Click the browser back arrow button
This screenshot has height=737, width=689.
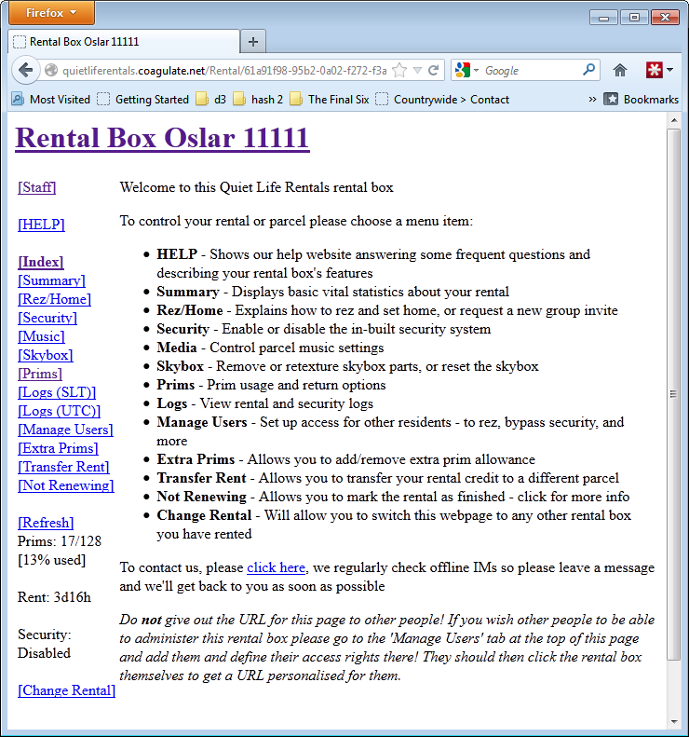(x=25, y=70)
